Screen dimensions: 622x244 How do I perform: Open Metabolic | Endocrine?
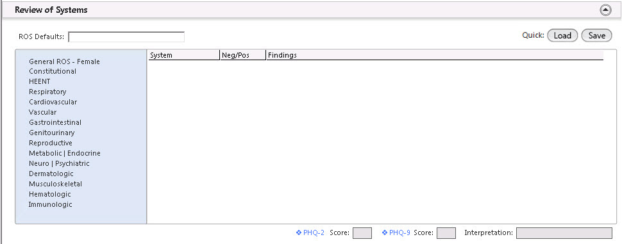[65, 153]
